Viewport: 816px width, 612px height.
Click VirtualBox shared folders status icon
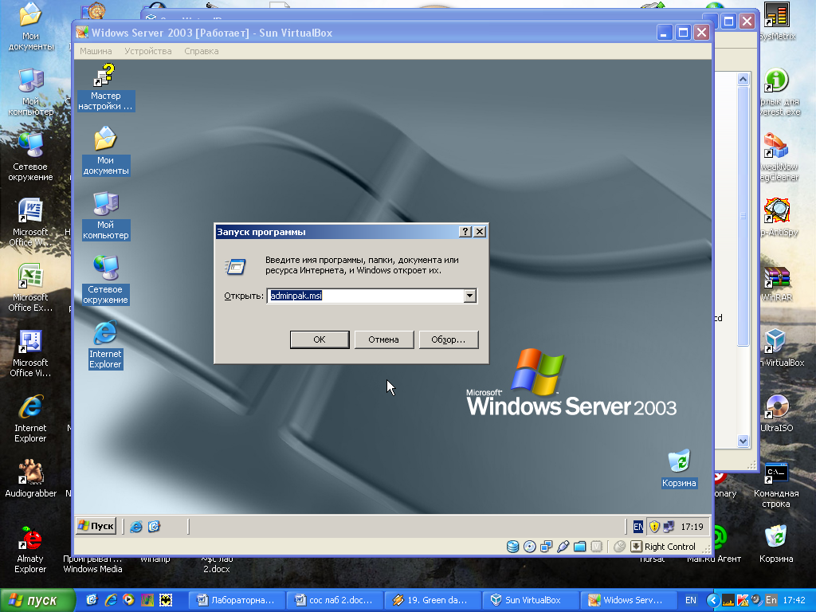580,547
